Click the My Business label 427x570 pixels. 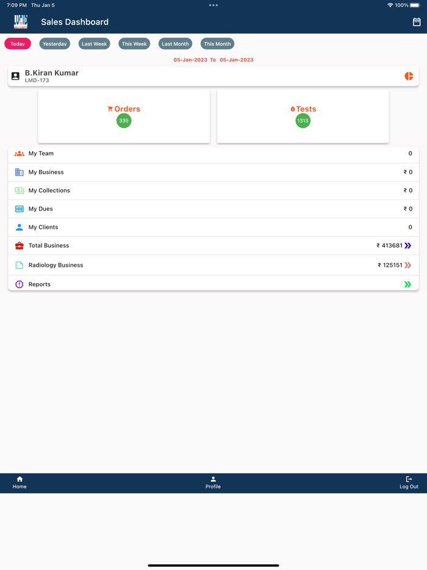coord(46,172)
